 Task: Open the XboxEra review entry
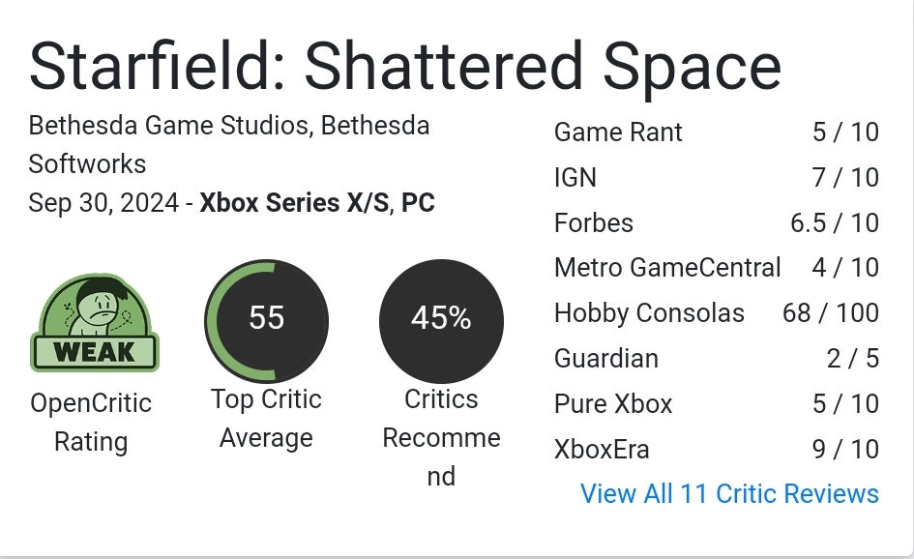coord(602,449)
